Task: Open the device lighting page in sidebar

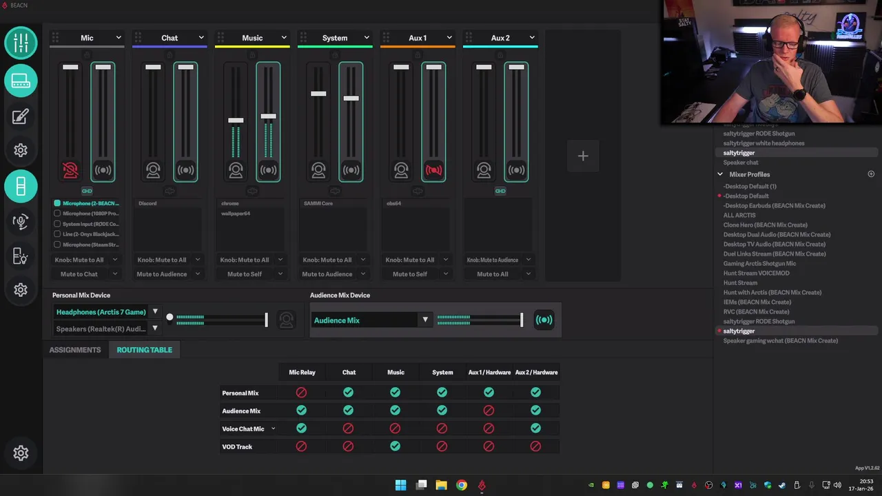Action: coord(21,256)
